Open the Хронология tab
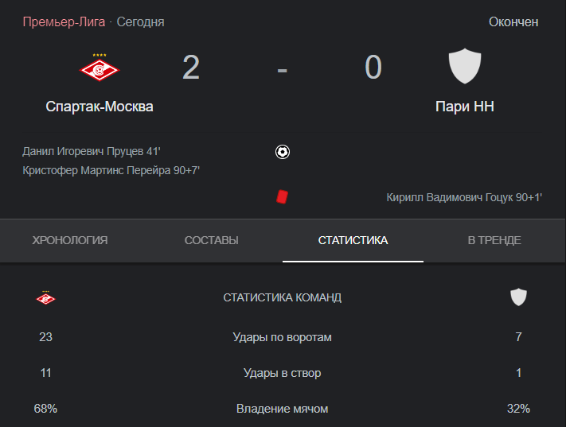 70,240
